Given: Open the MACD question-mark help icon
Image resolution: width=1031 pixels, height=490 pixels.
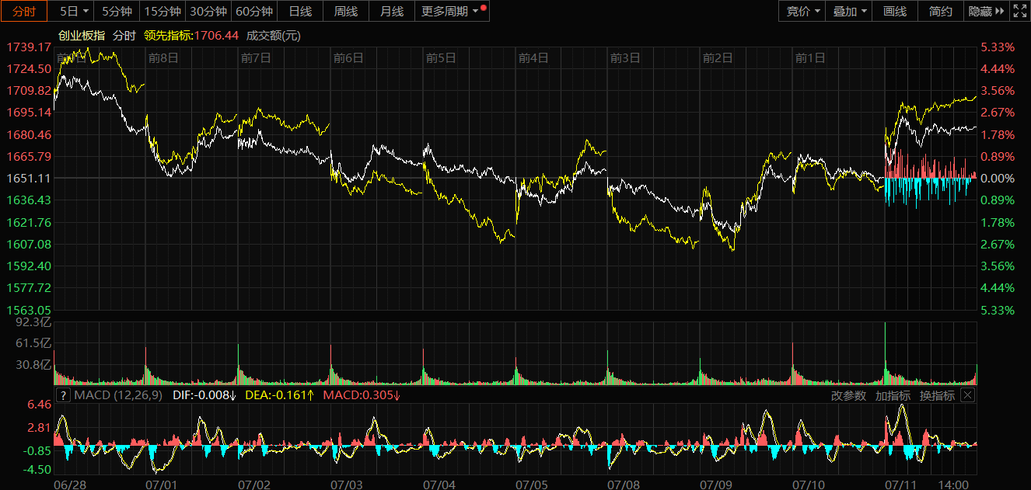Looking at the screenshot, I should pyautogui.click(x=64, y=395).
